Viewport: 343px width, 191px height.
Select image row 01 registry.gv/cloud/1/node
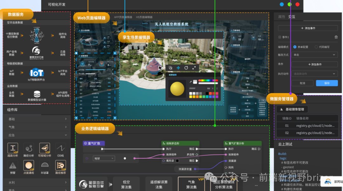point(307,126)
